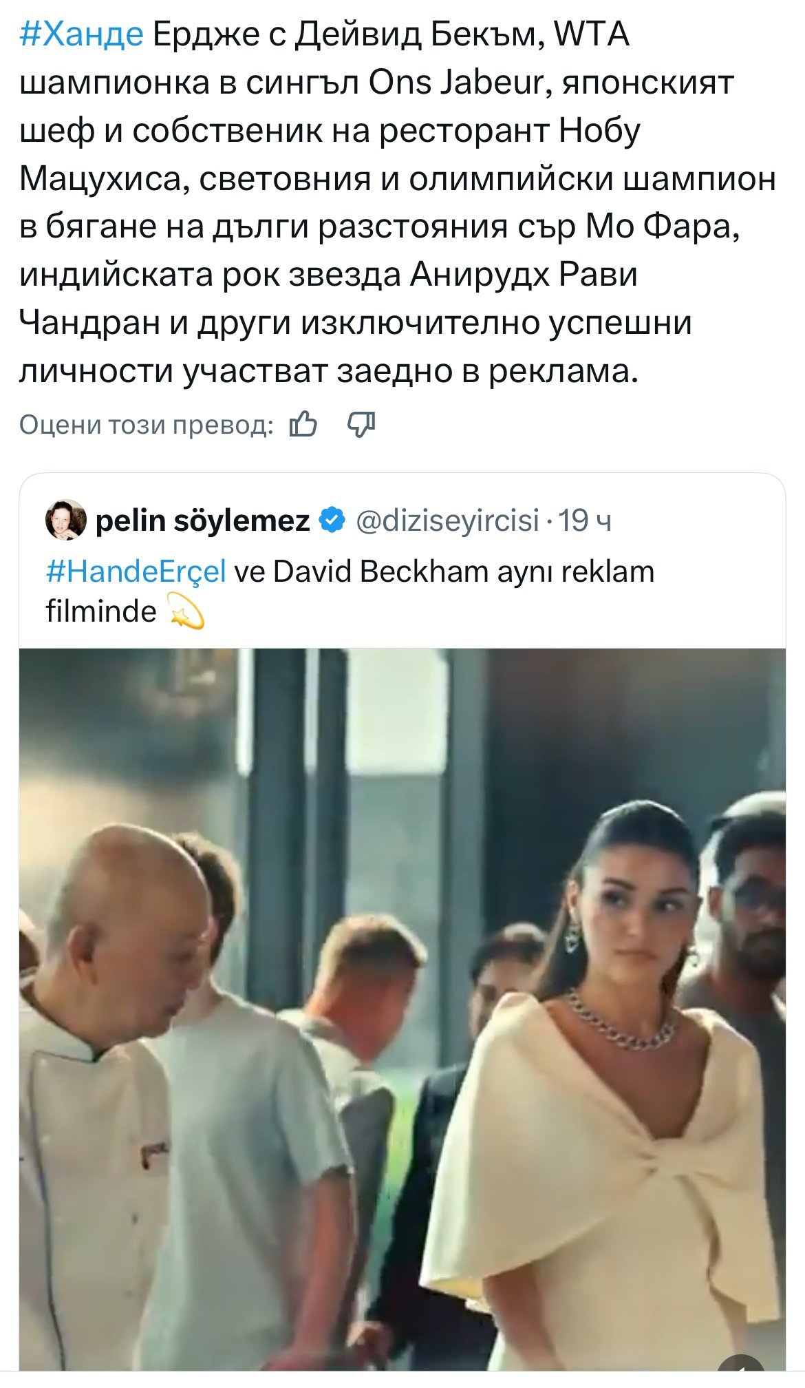Viewport: 805px width, 1388px height.
Task: Open the @diziseyircisi handle
Action: [447, 520]
